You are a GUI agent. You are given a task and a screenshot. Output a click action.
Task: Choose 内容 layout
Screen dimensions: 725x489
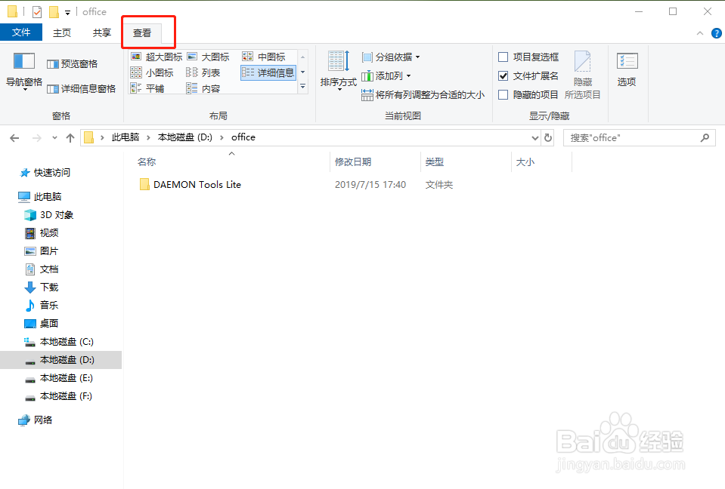[x=203, y=88]
